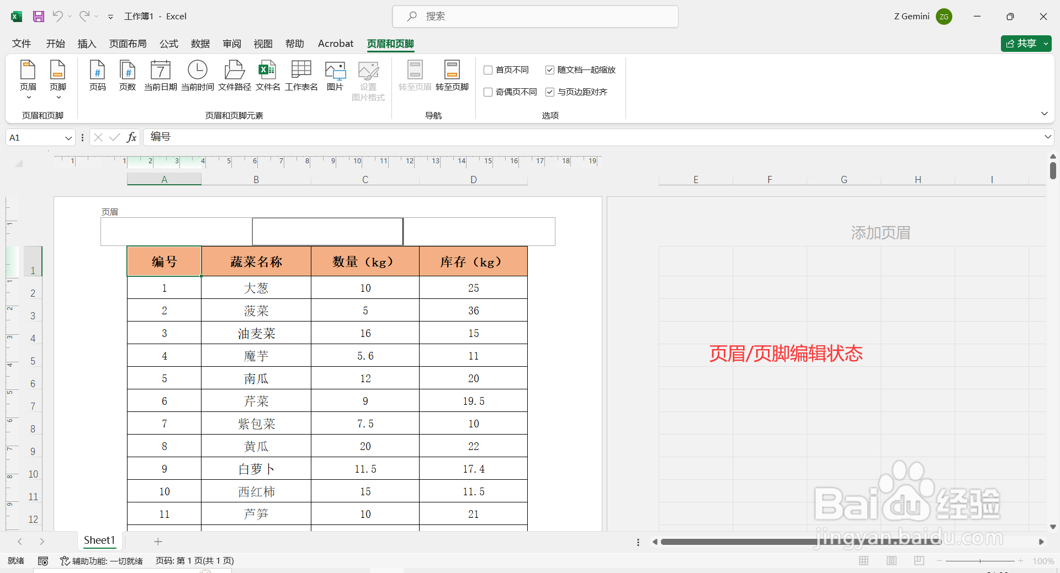Switch to the Page Layout tab

coord(128,44)
